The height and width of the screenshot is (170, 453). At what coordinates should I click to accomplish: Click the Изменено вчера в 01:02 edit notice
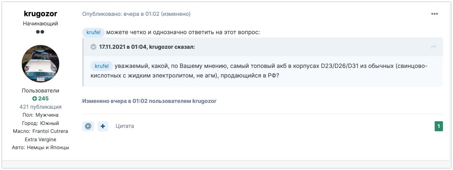(149, 101)
